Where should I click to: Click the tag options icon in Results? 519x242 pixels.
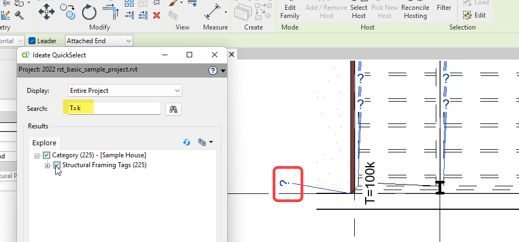click(202, 142)
